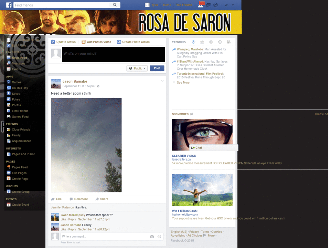Select Science and Technology trending icon

(211, 42)
